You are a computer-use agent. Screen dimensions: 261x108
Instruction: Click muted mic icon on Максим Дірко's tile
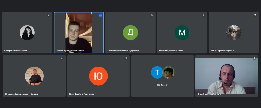tap(204, 15)
